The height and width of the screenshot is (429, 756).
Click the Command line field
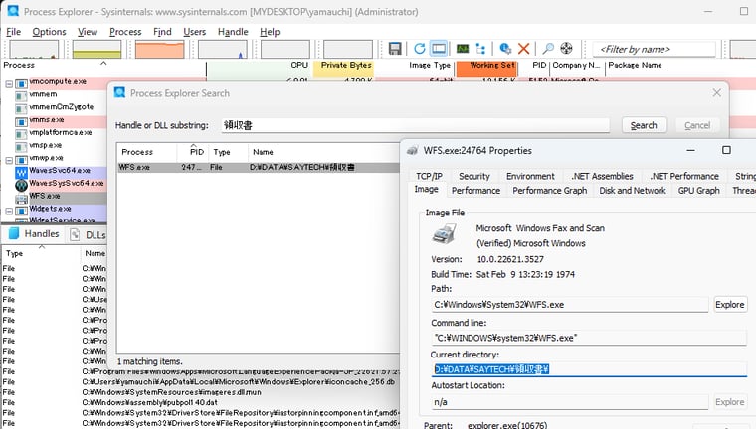click(589, 338)
